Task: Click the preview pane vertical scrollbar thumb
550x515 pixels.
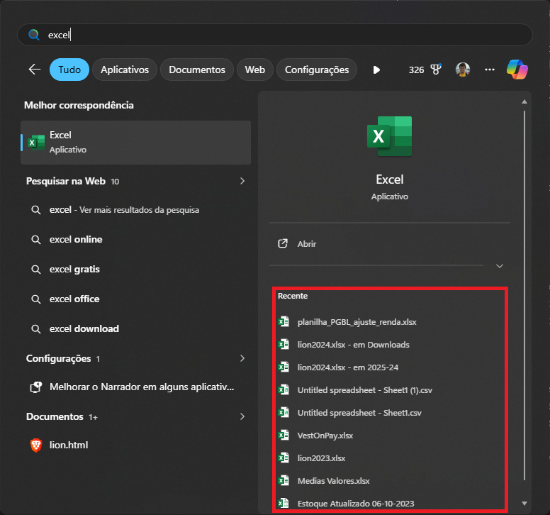Action: (x=524, y=295)
